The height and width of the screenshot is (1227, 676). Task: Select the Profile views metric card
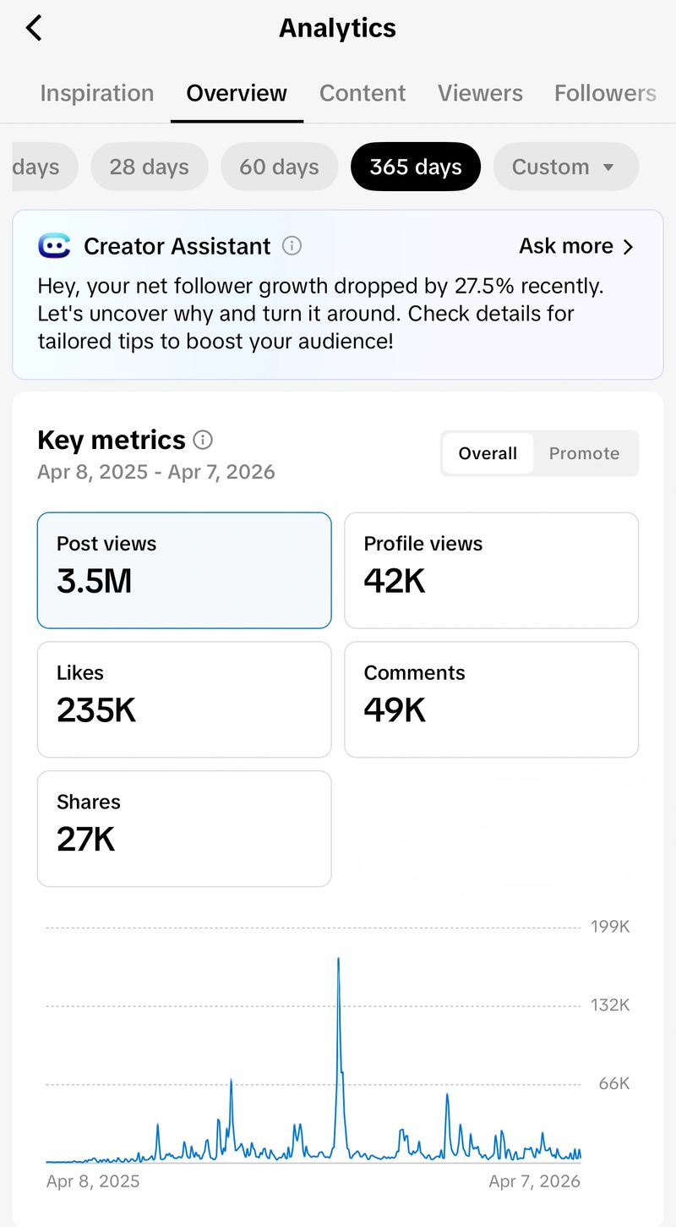click(x=491, y=570)
